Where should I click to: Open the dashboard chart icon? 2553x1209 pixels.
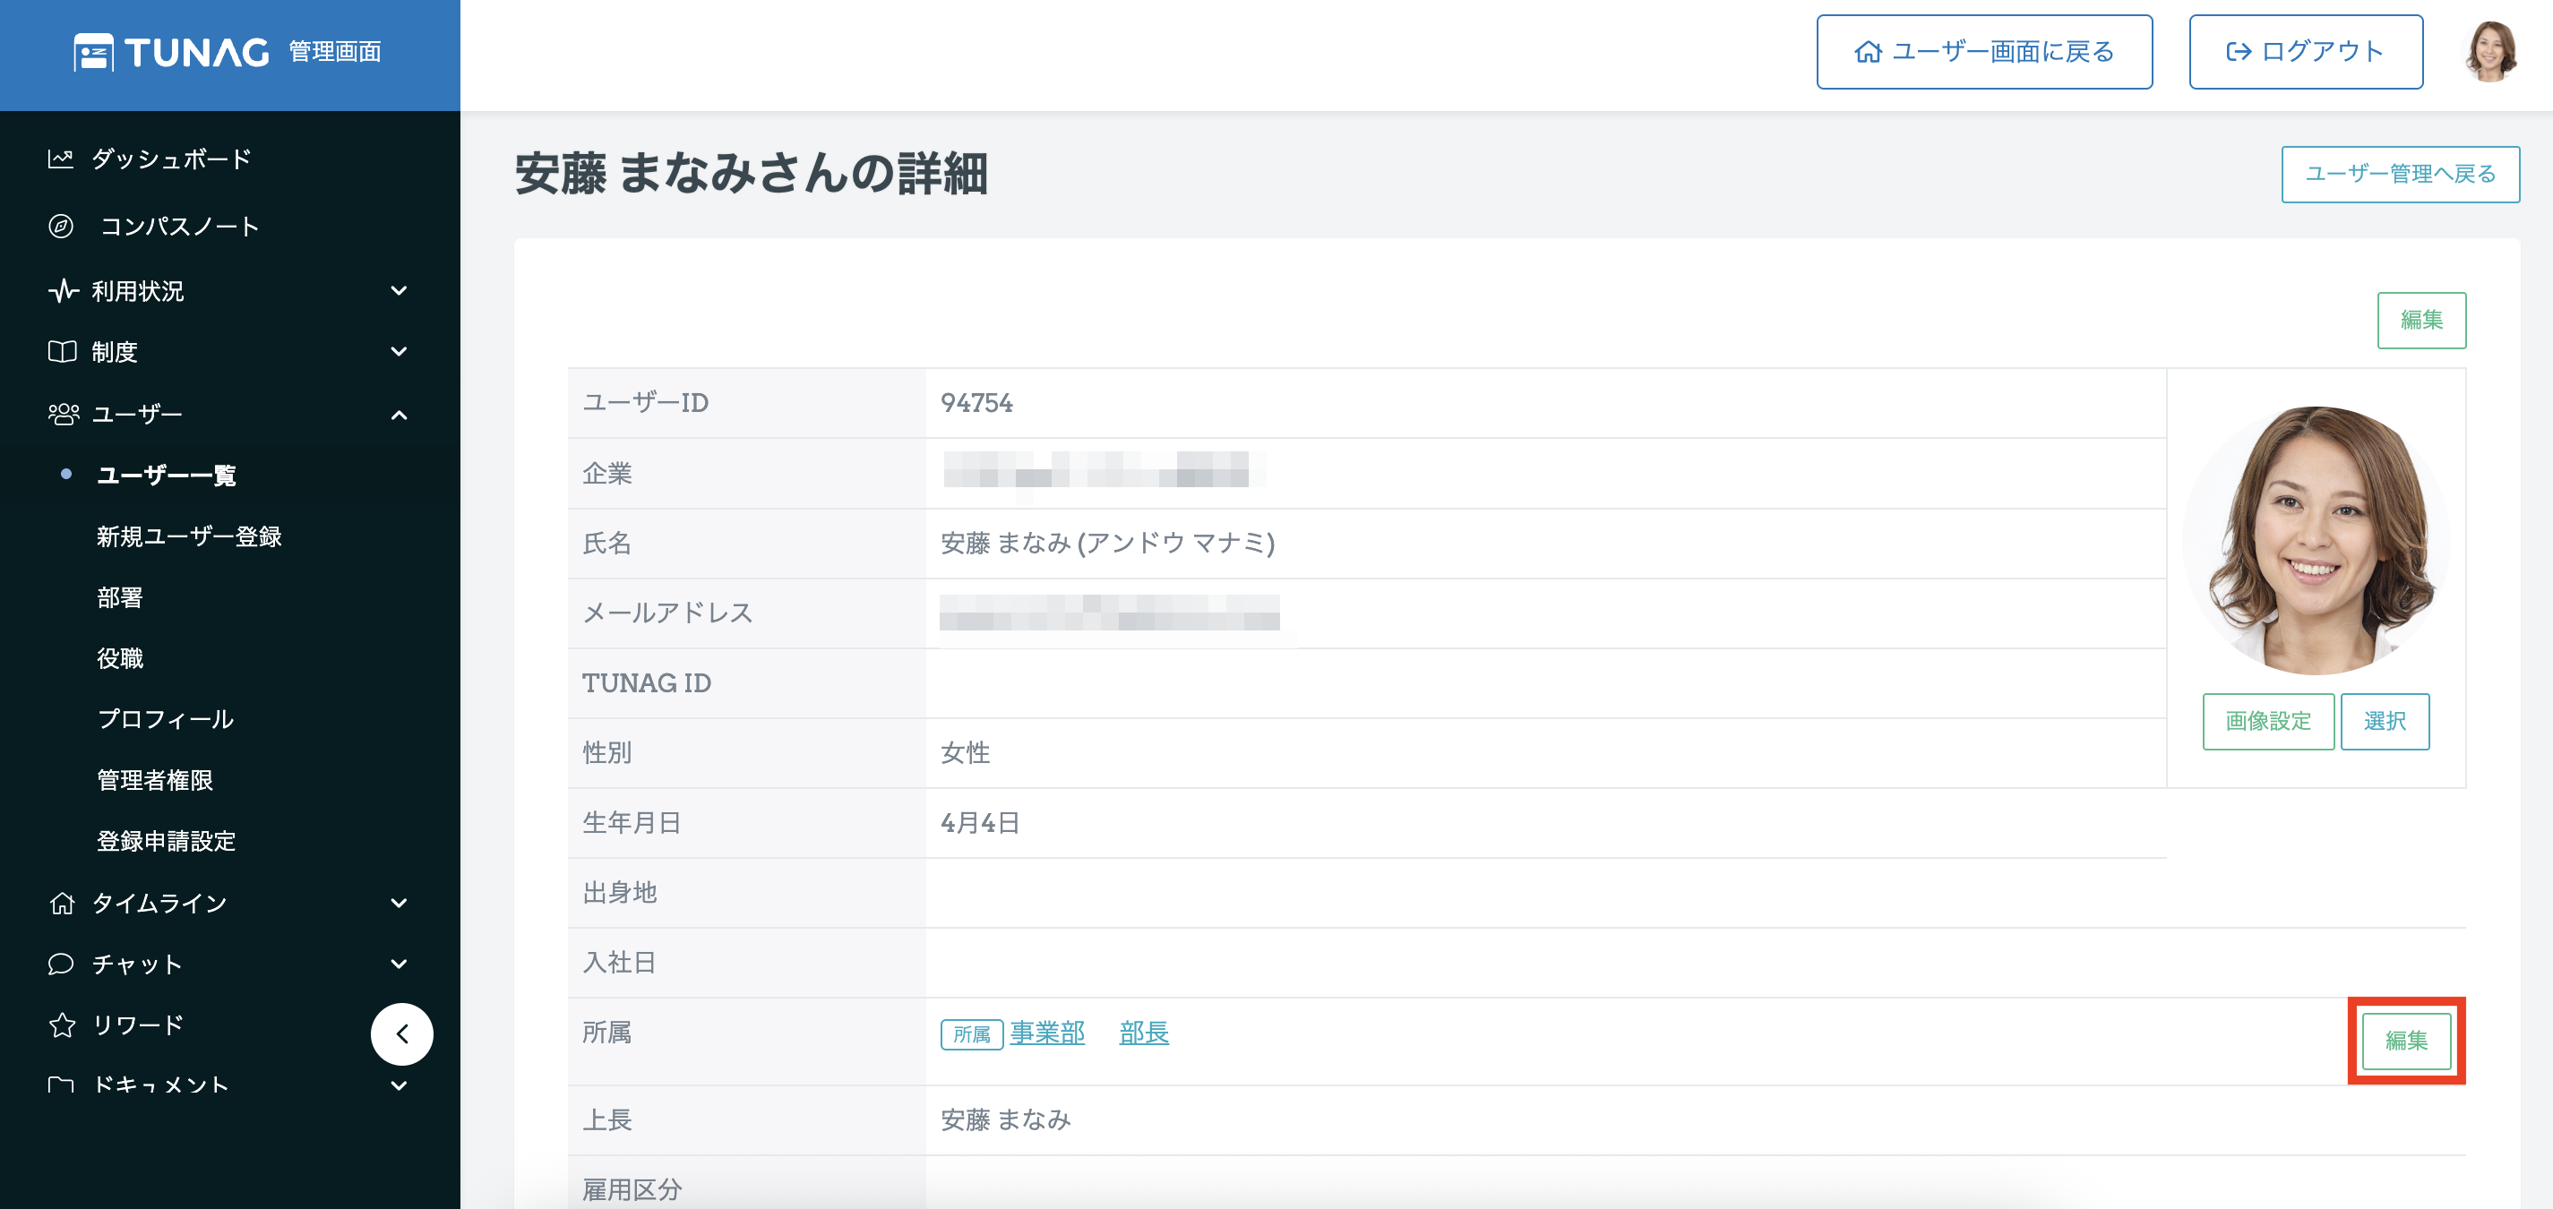click(60, 159)
